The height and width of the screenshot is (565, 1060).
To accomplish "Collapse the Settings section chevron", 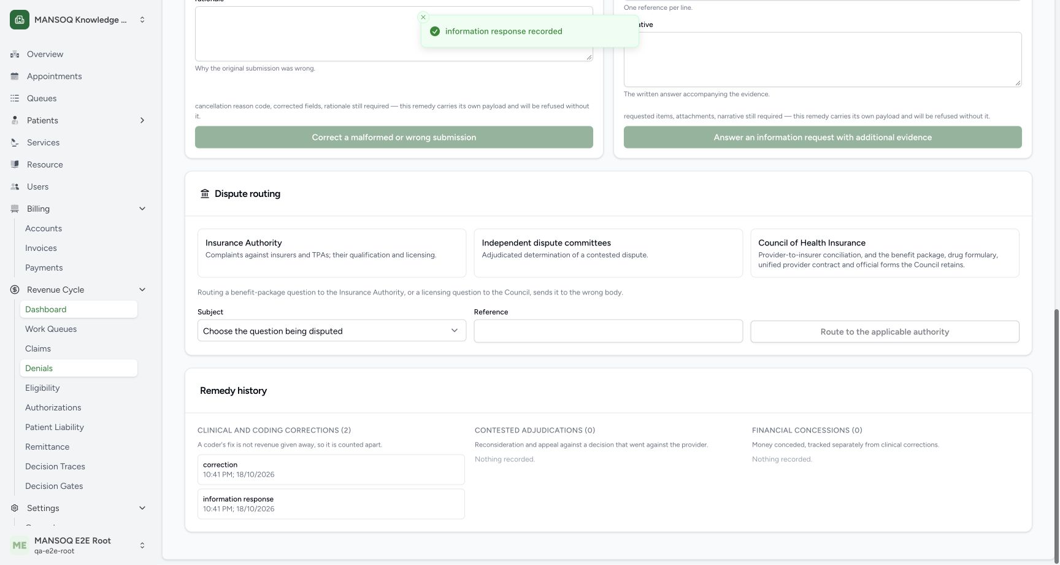I will click(x=142, y=508).
